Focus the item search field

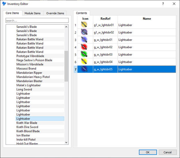coord(37,20)
